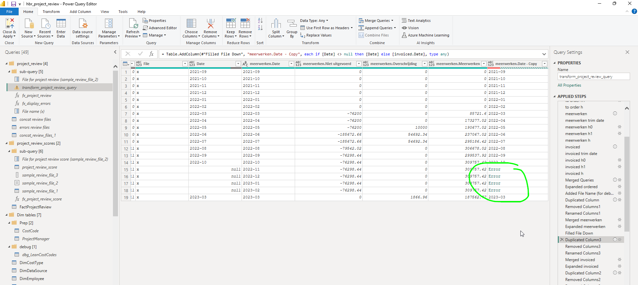The height and width of the screenshot is (285, 638).
Task: Open the File menu tab
Action: click(9, 12)
